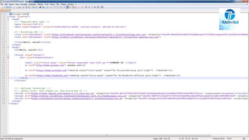Click the Close All toolbar icon

[16, 7]
